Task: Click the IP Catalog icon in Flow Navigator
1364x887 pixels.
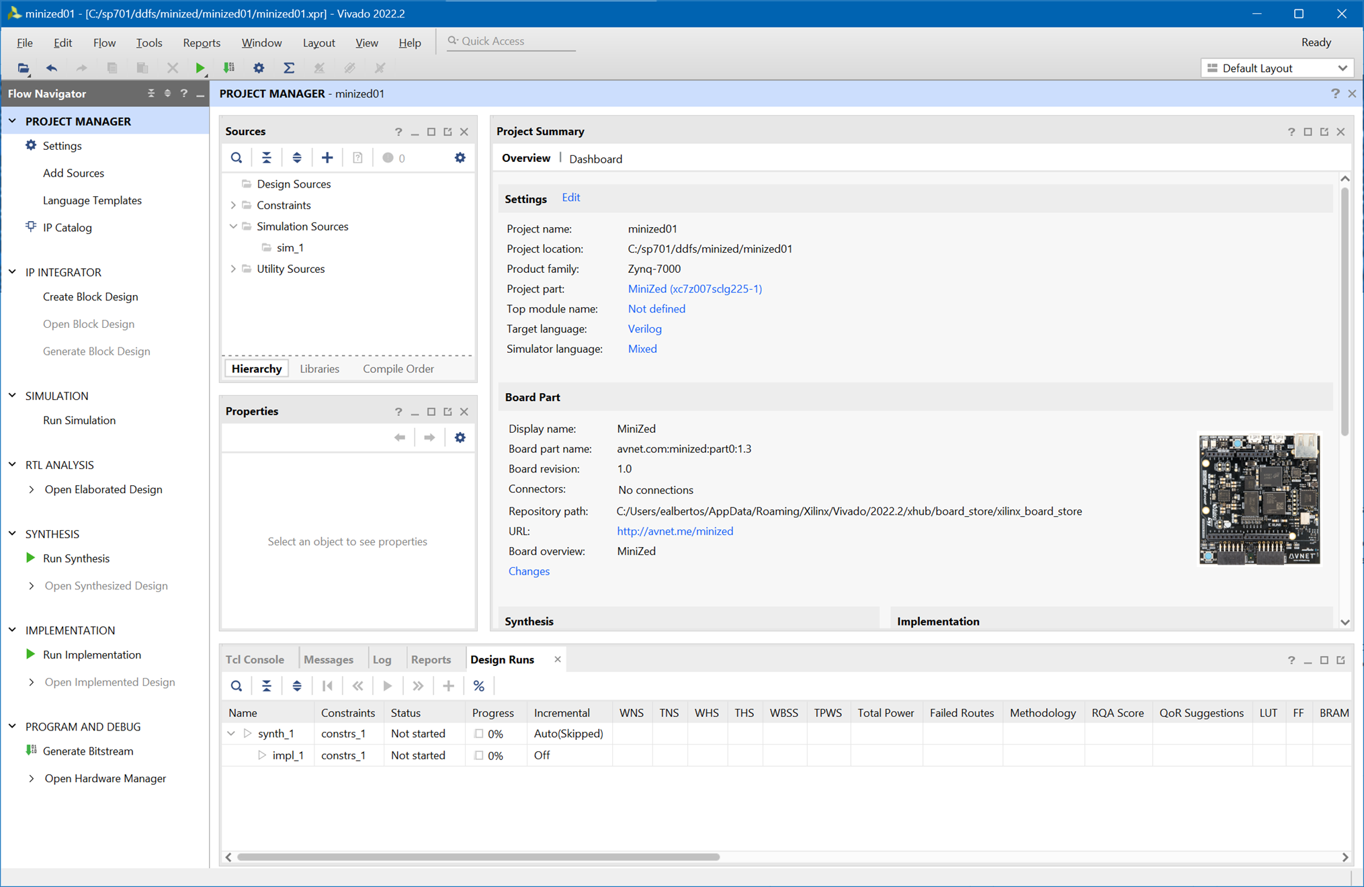Action: pyautogui.click(x=31, y=226)
